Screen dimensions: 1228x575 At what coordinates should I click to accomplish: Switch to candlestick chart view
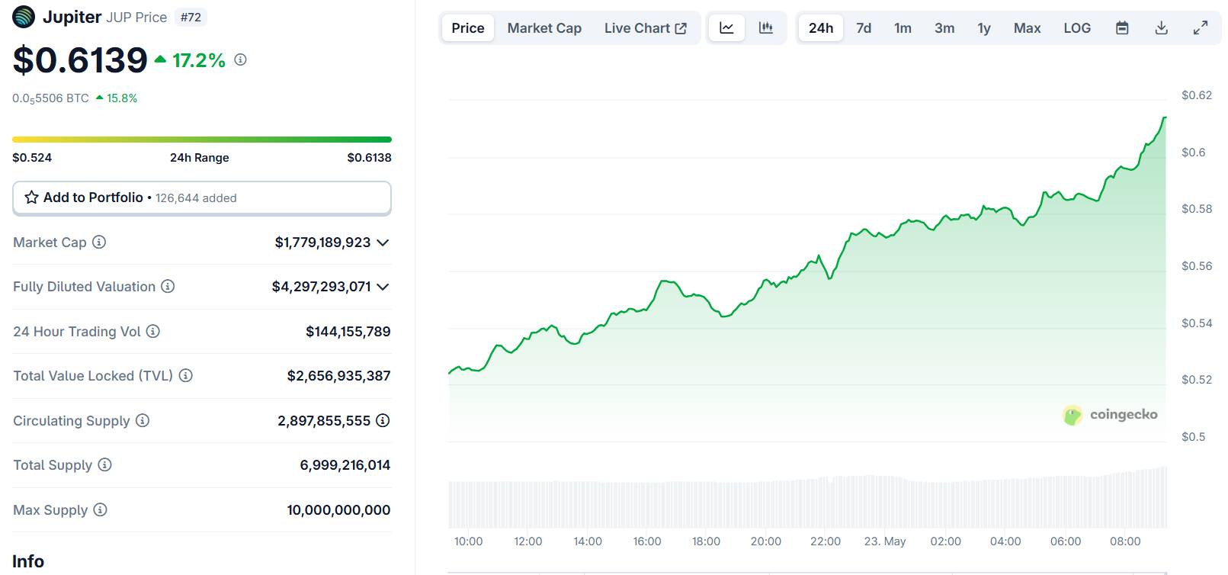click(x=766, y=28)
